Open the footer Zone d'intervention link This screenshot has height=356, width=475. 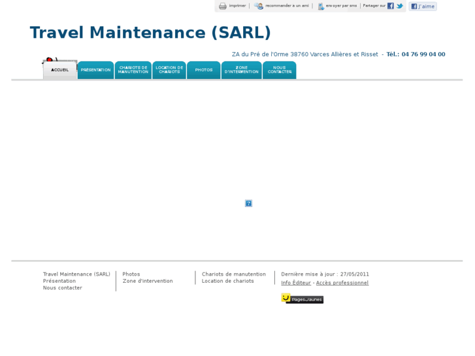coord(148,281)
